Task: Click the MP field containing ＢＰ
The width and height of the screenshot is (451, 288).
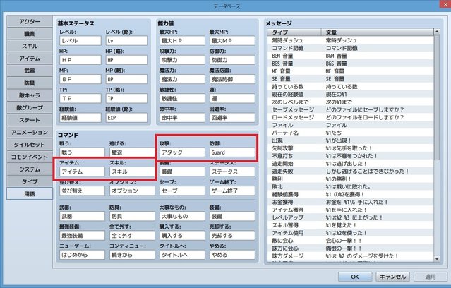Action: [80, 79]
